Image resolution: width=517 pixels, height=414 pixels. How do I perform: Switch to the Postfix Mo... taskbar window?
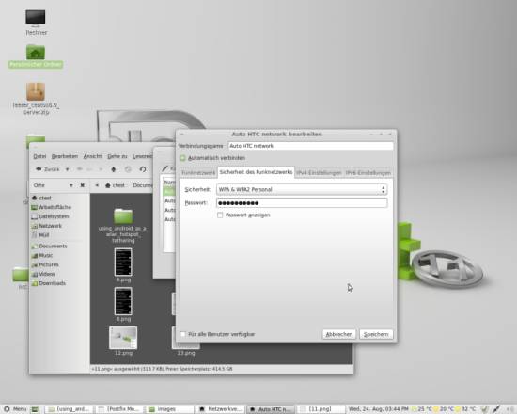pos(119,409)
